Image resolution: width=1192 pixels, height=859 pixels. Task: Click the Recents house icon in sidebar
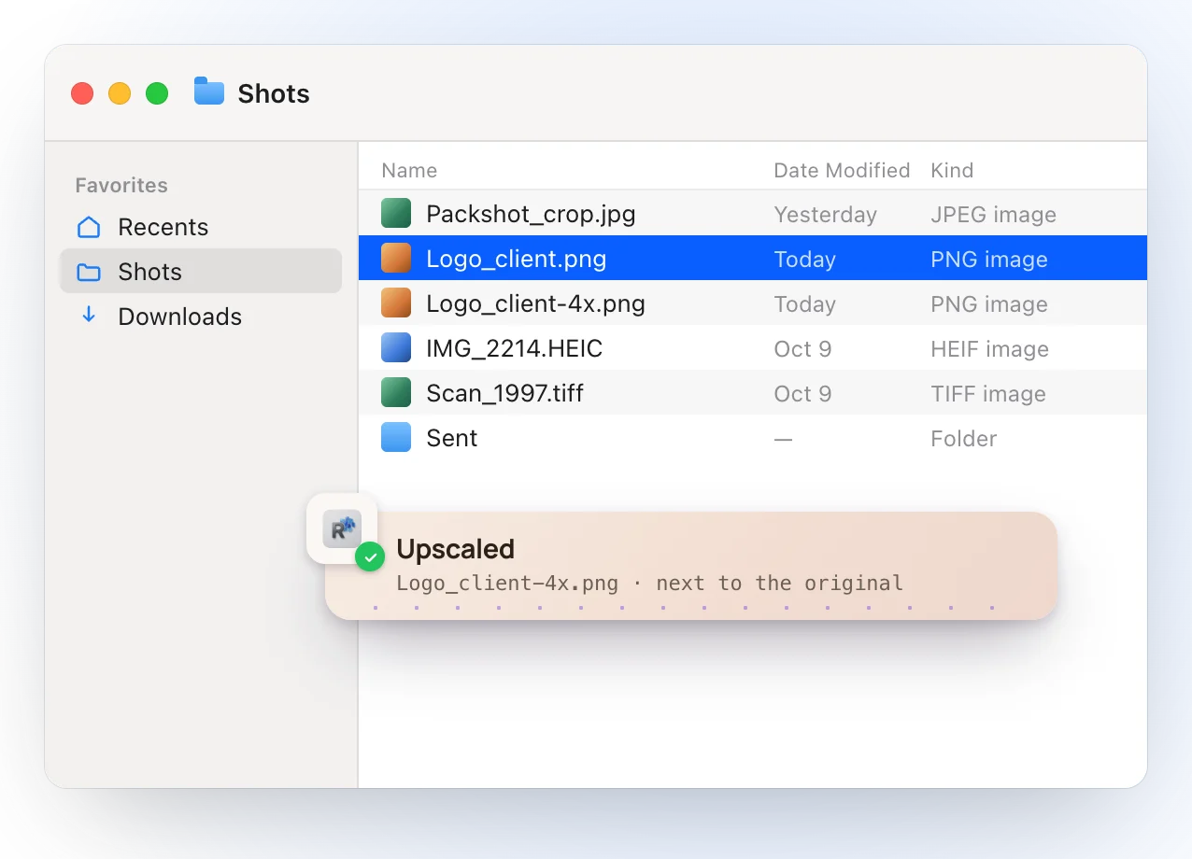[x=89, y=227]
